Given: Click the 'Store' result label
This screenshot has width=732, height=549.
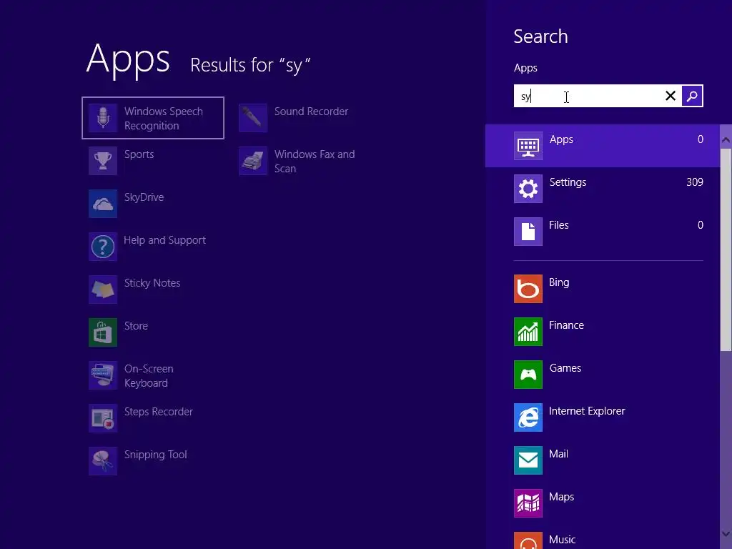Looking at the screenshot, I should click(x=136, y=326).
